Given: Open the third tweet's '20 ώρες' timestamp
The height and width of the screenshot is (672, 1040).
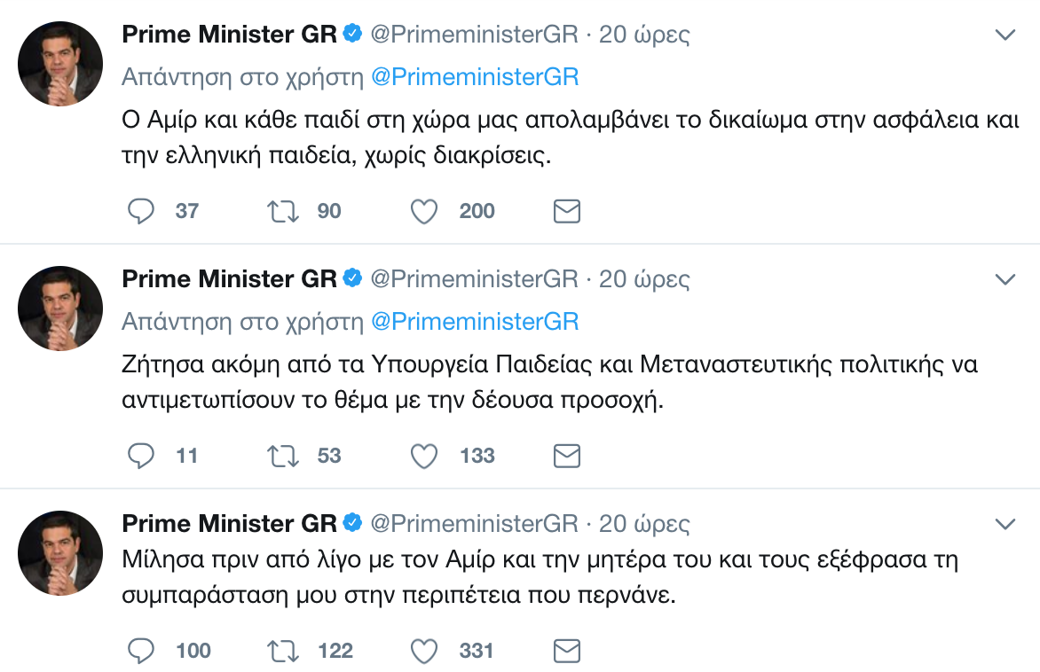Looking at the screenshot, I should click(644, 524).
